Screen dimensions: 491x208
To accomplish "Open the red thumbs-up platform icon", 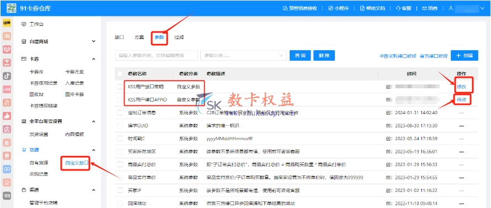I will (7, 116).
